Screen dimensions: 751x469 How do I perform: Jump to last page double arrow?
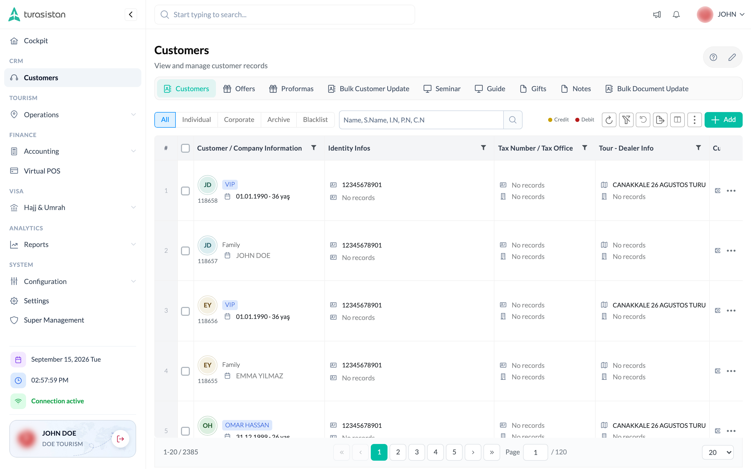[492, 452]
